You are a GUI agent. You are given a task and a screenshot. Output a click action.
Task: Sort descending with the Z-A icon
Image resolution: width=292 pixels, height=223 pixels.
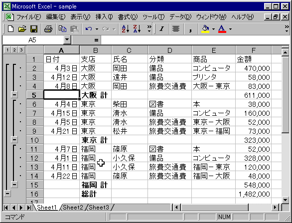[x=137, y=29]
